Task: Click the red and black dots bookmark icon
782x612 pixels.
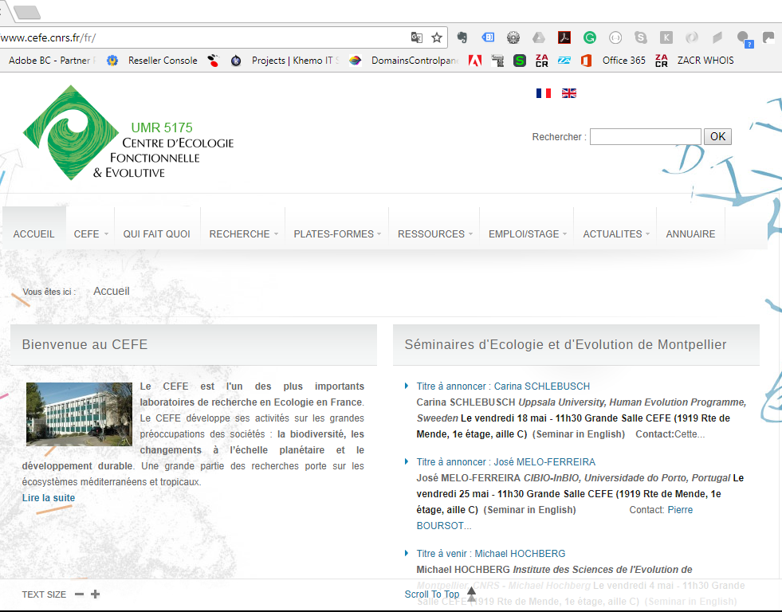Action: pos(214,61)
